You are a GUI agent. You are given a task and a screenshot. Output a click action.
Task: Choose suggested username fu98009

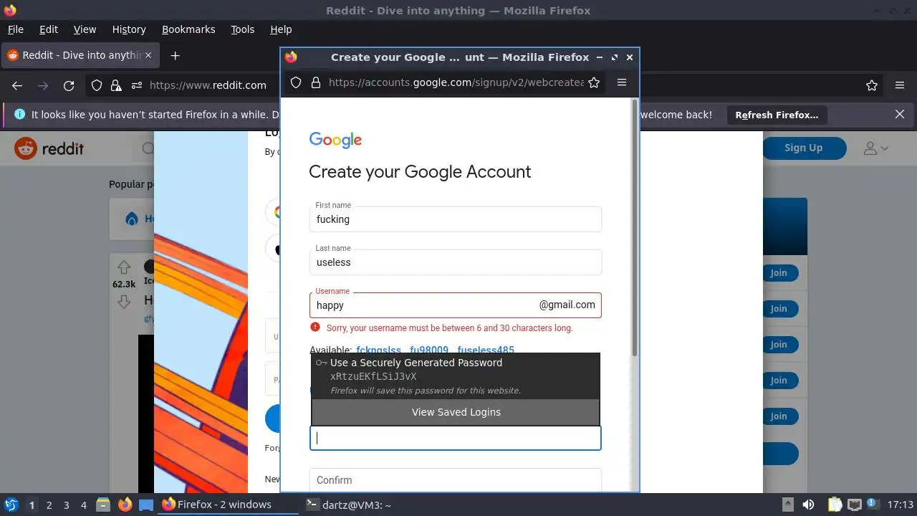(x=429, y=350)
